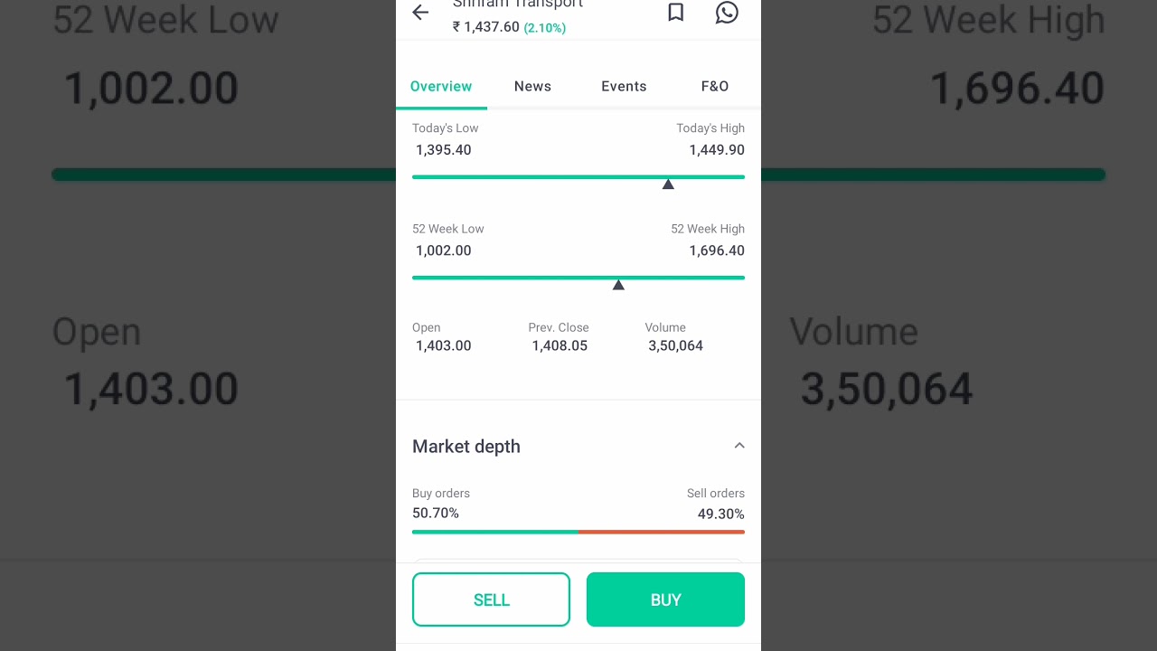Tap the Prev. Close value 1,408.05
This screenshot has height=651, width=1157.
[x=560, y=345]
